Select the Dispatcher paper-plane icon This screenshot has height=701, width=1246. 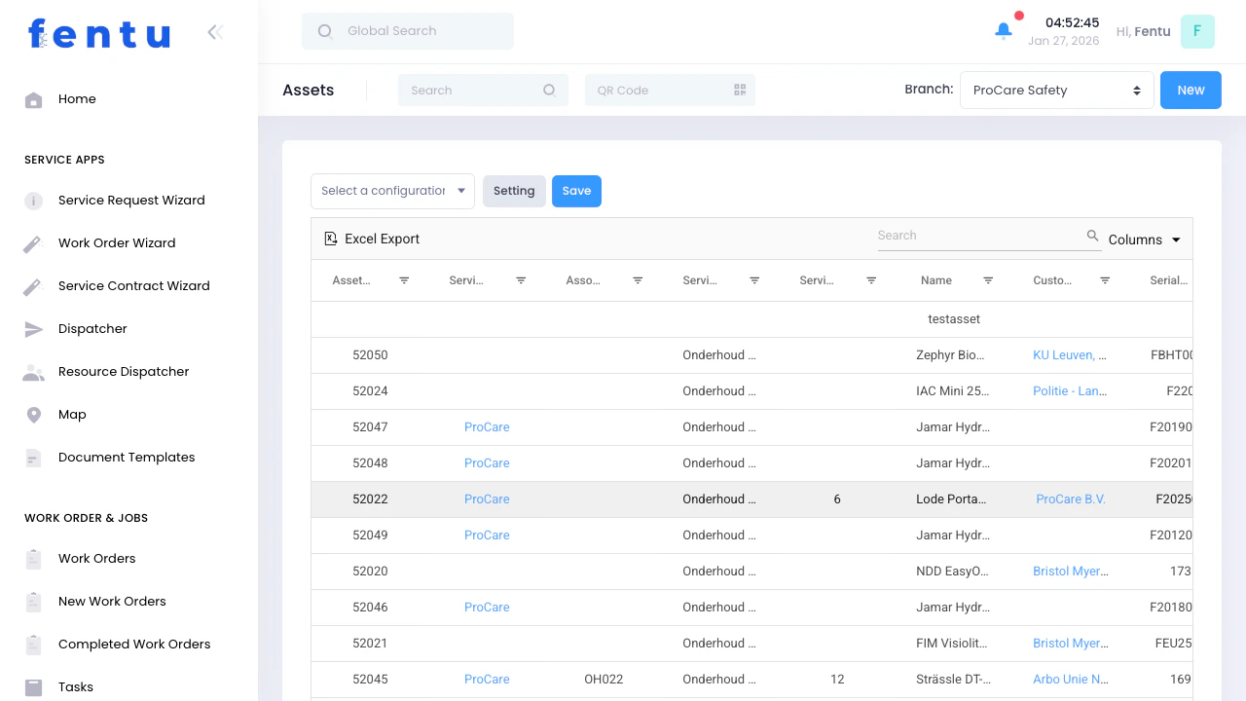pyautogui.click(x=33, y=328)
